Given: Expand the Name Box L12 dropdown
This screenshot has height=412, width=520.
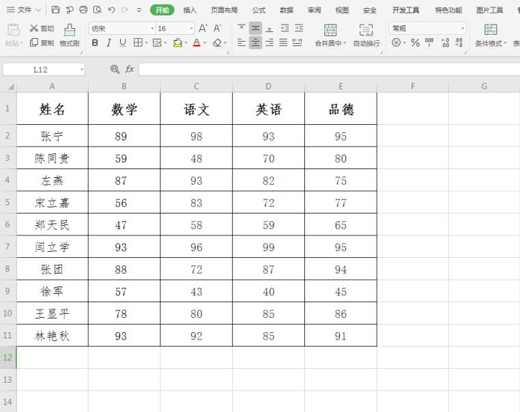Looking at the screenshot, I should tap(82, 70).
